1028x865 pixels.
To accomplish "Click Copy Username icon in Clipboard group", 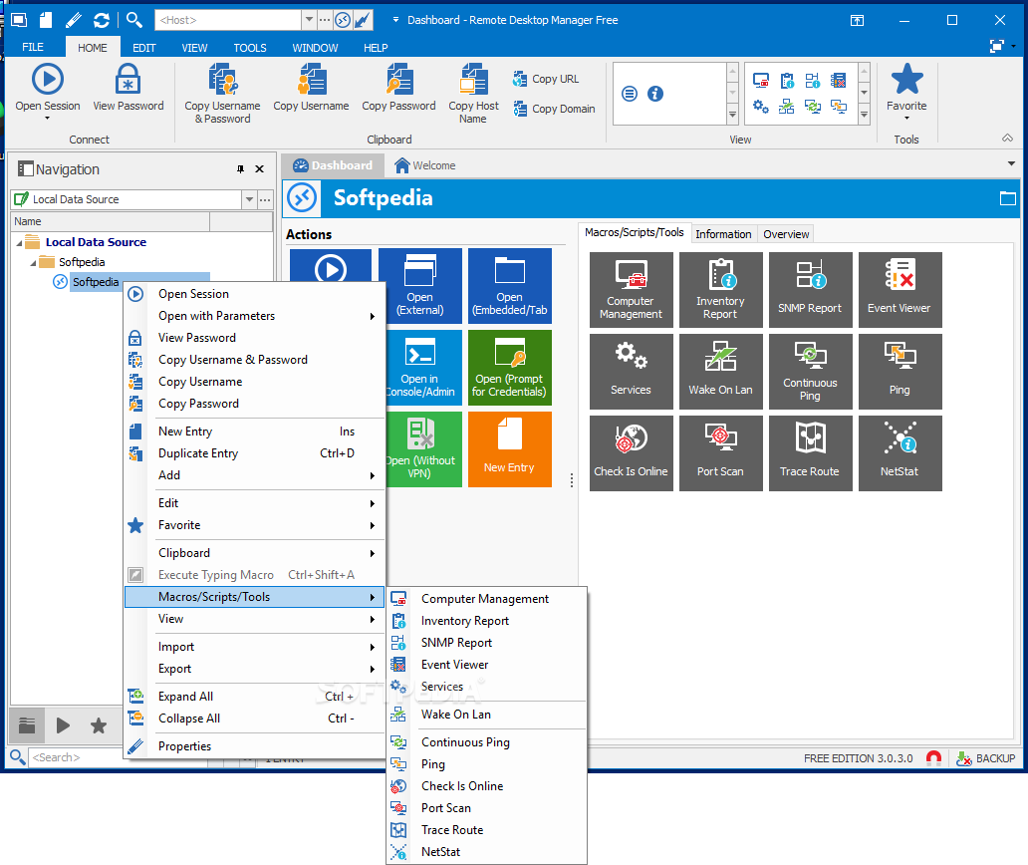I will click(x=312, y=80).
